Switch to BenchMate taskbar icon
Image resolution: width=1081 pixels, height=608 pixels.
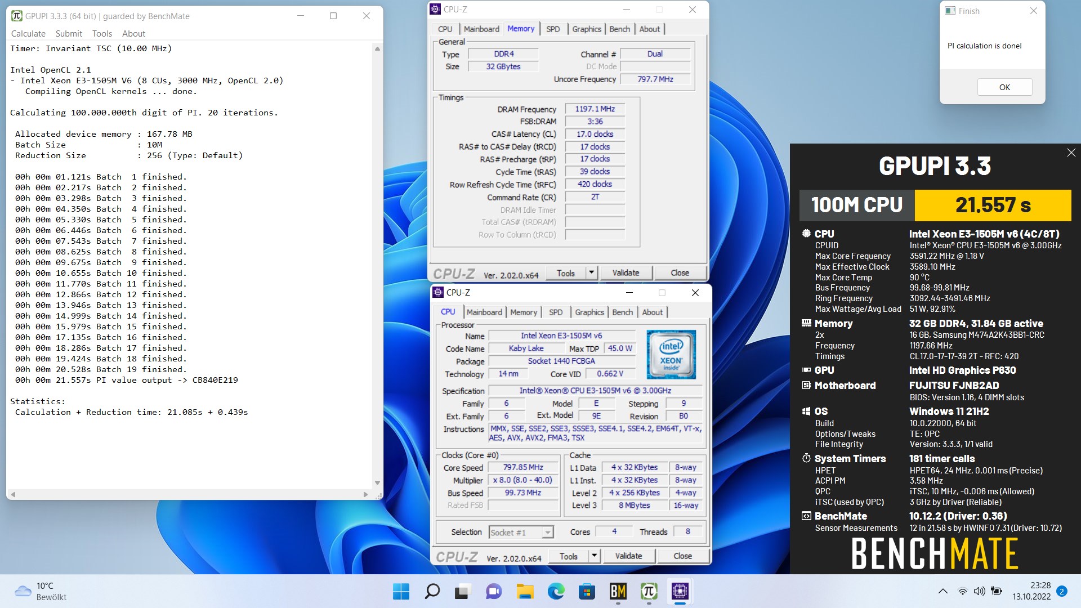pos(618,591)
